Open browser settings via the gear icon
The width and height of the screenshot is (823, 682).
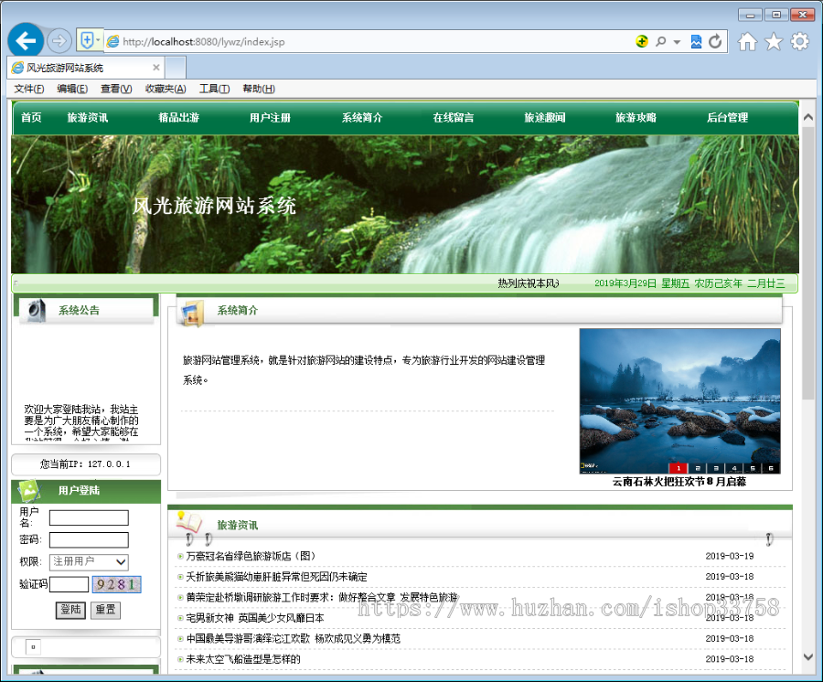[798, 40]
